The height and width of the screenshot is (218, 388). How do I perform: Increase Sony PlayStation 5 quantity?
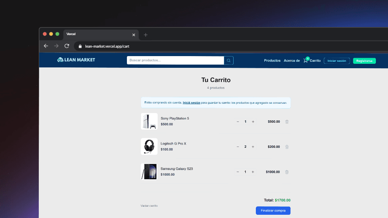(253, 122)
